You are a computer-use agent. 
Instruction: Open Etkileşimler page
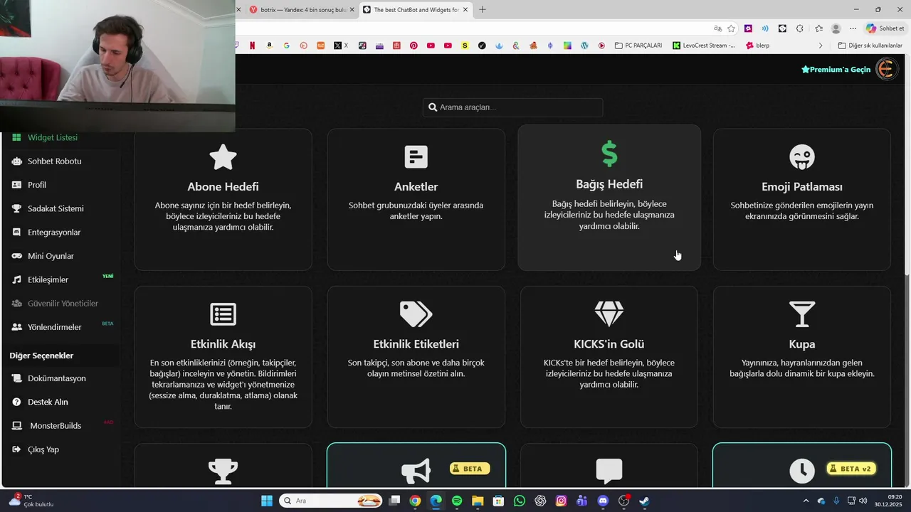48,279
